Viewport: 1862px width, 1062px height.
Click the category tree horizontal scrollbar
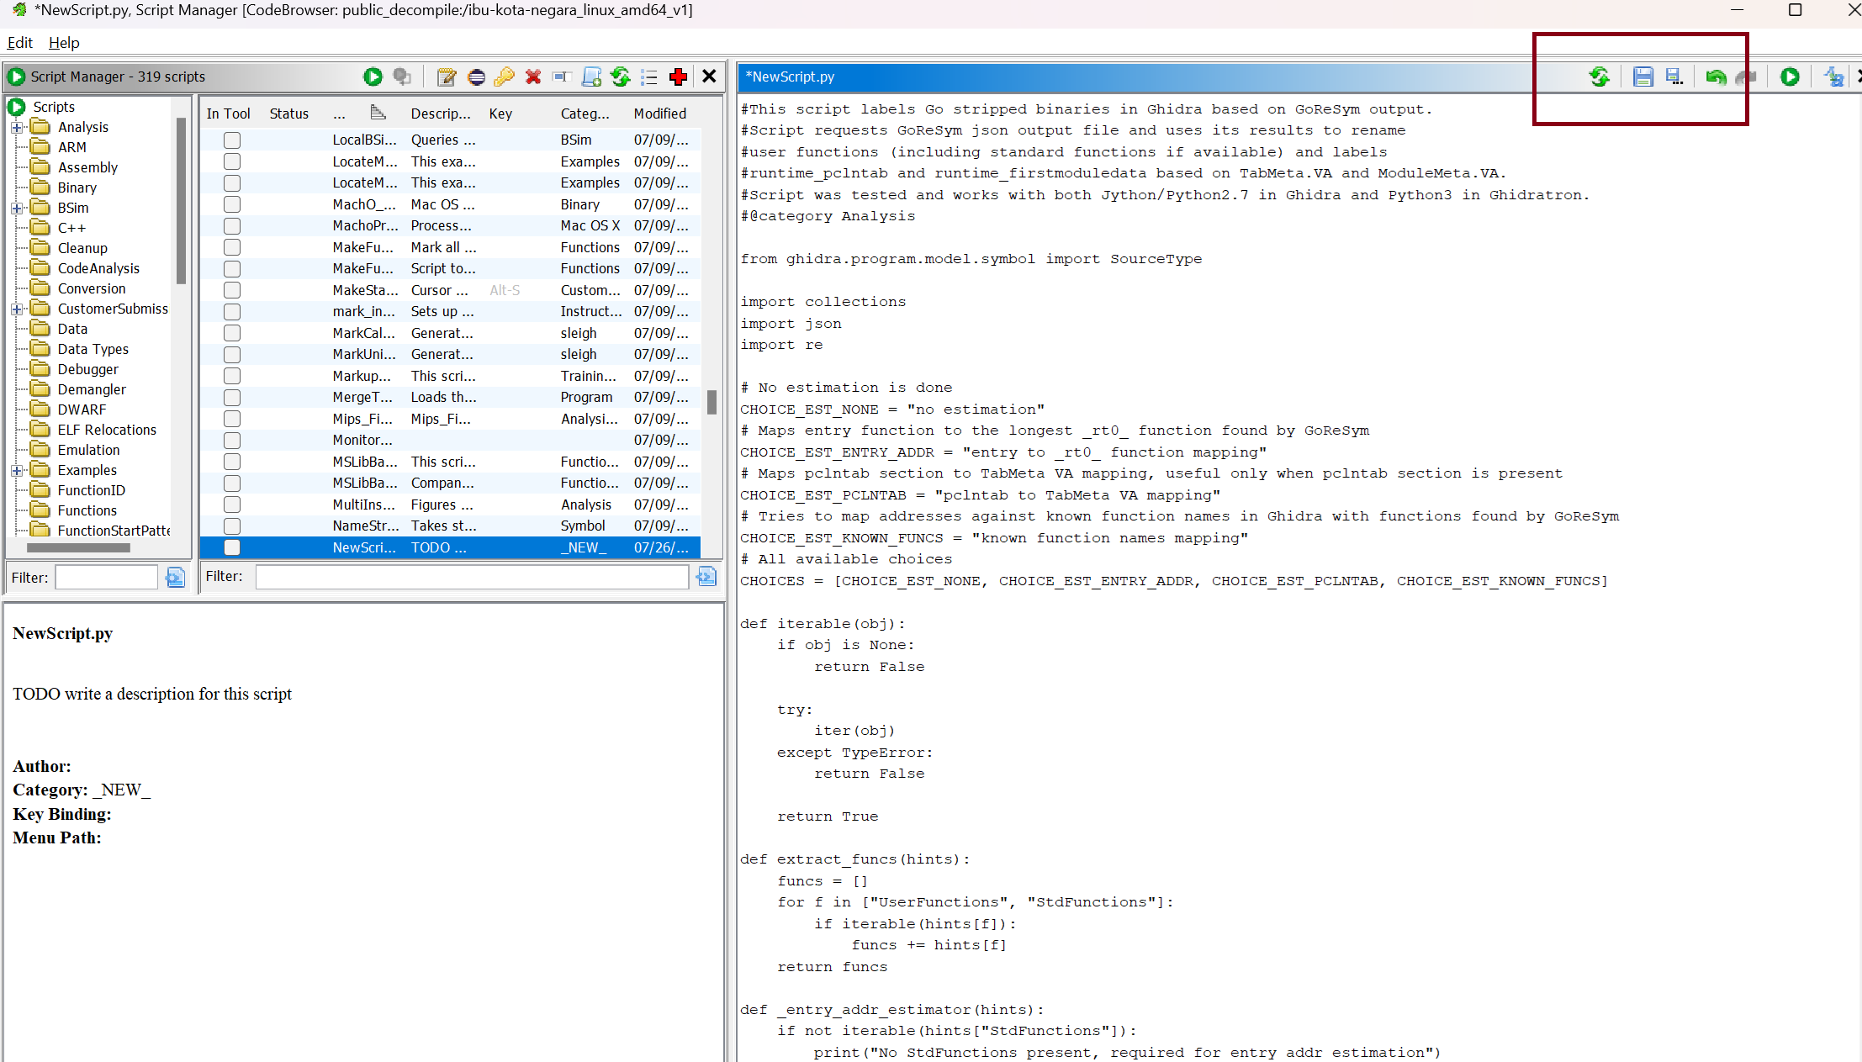coord(78,548)
